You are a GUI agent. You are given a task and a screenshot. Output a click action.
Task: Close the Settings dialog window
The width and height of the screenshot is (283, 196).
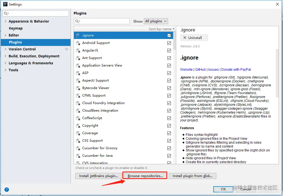tap(277, 4)
